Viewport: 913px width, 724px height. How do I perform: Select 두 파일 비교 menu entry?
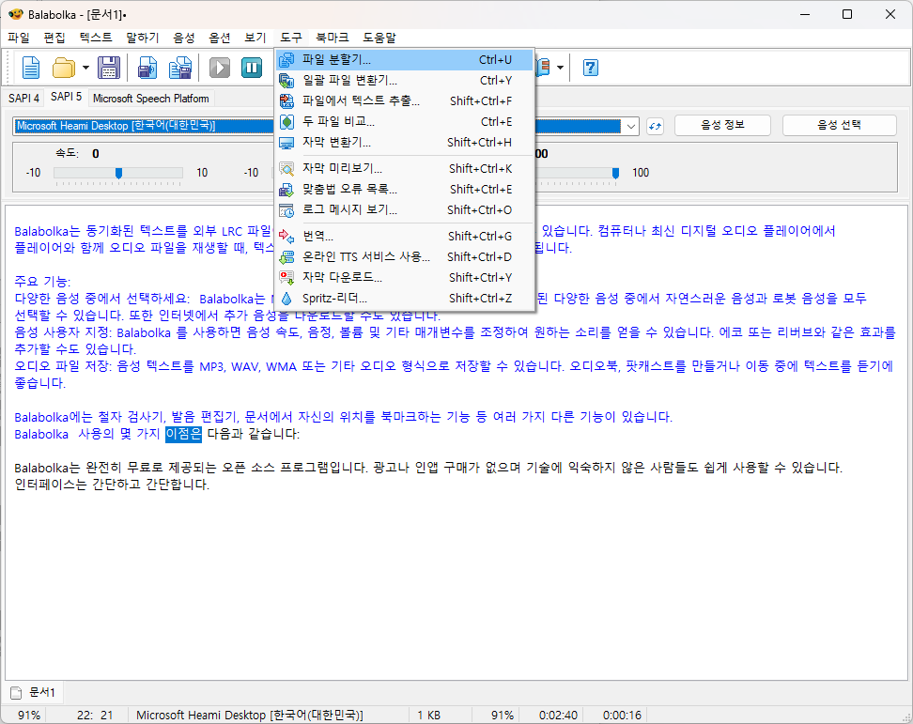[404, 122]
